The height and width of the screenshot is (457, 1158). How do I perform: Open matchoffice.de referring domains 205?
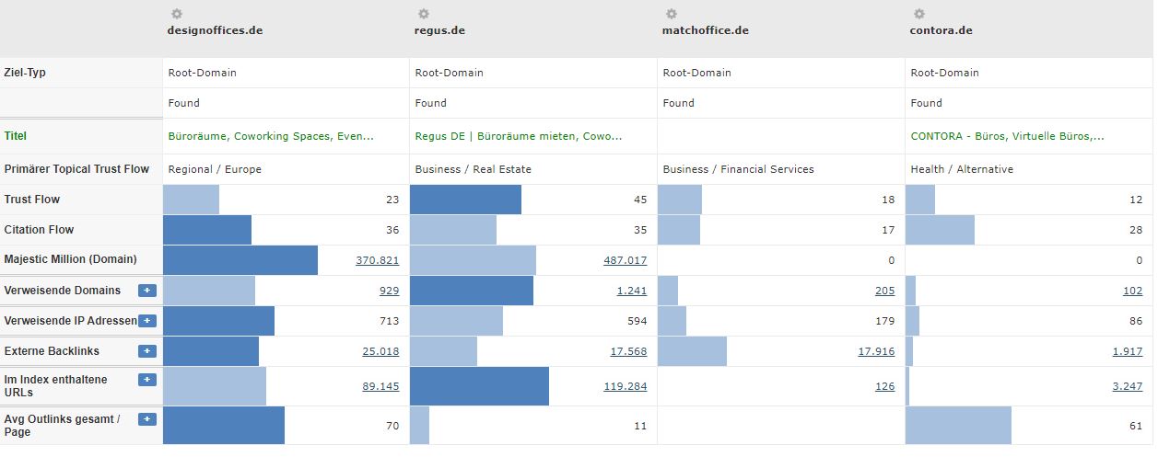coord(885,291)
